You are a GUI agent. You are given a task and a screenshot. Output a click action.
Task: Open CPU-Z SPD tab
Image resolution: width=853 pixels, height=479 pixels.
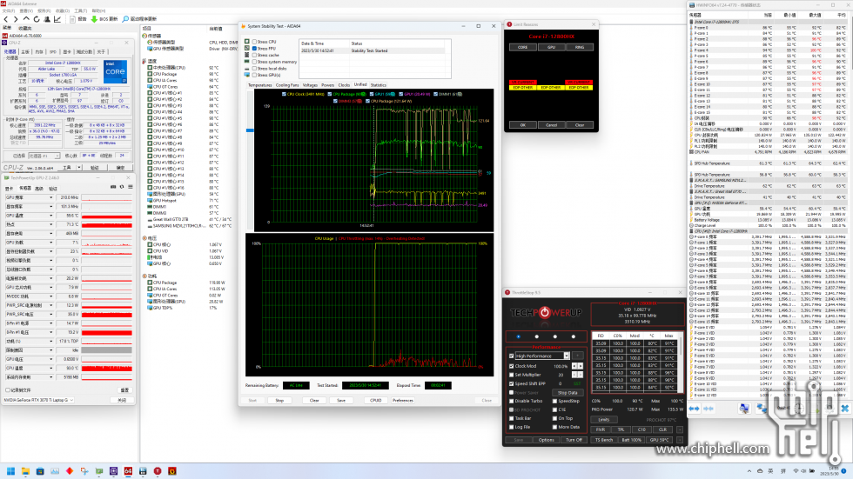tap(53, 52)
